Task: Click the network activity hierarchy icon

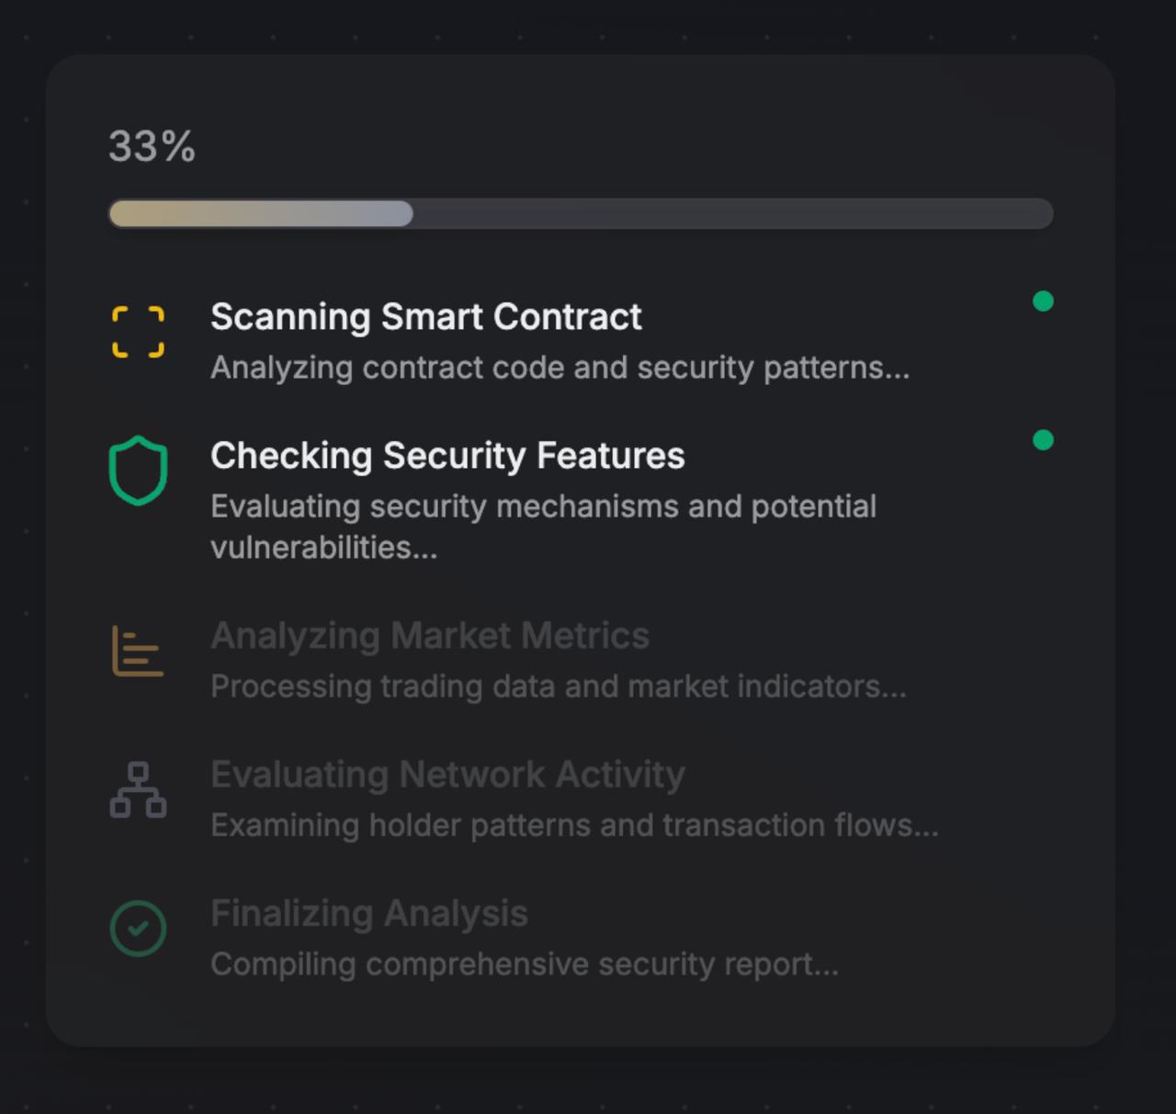Action: point(139,790)
